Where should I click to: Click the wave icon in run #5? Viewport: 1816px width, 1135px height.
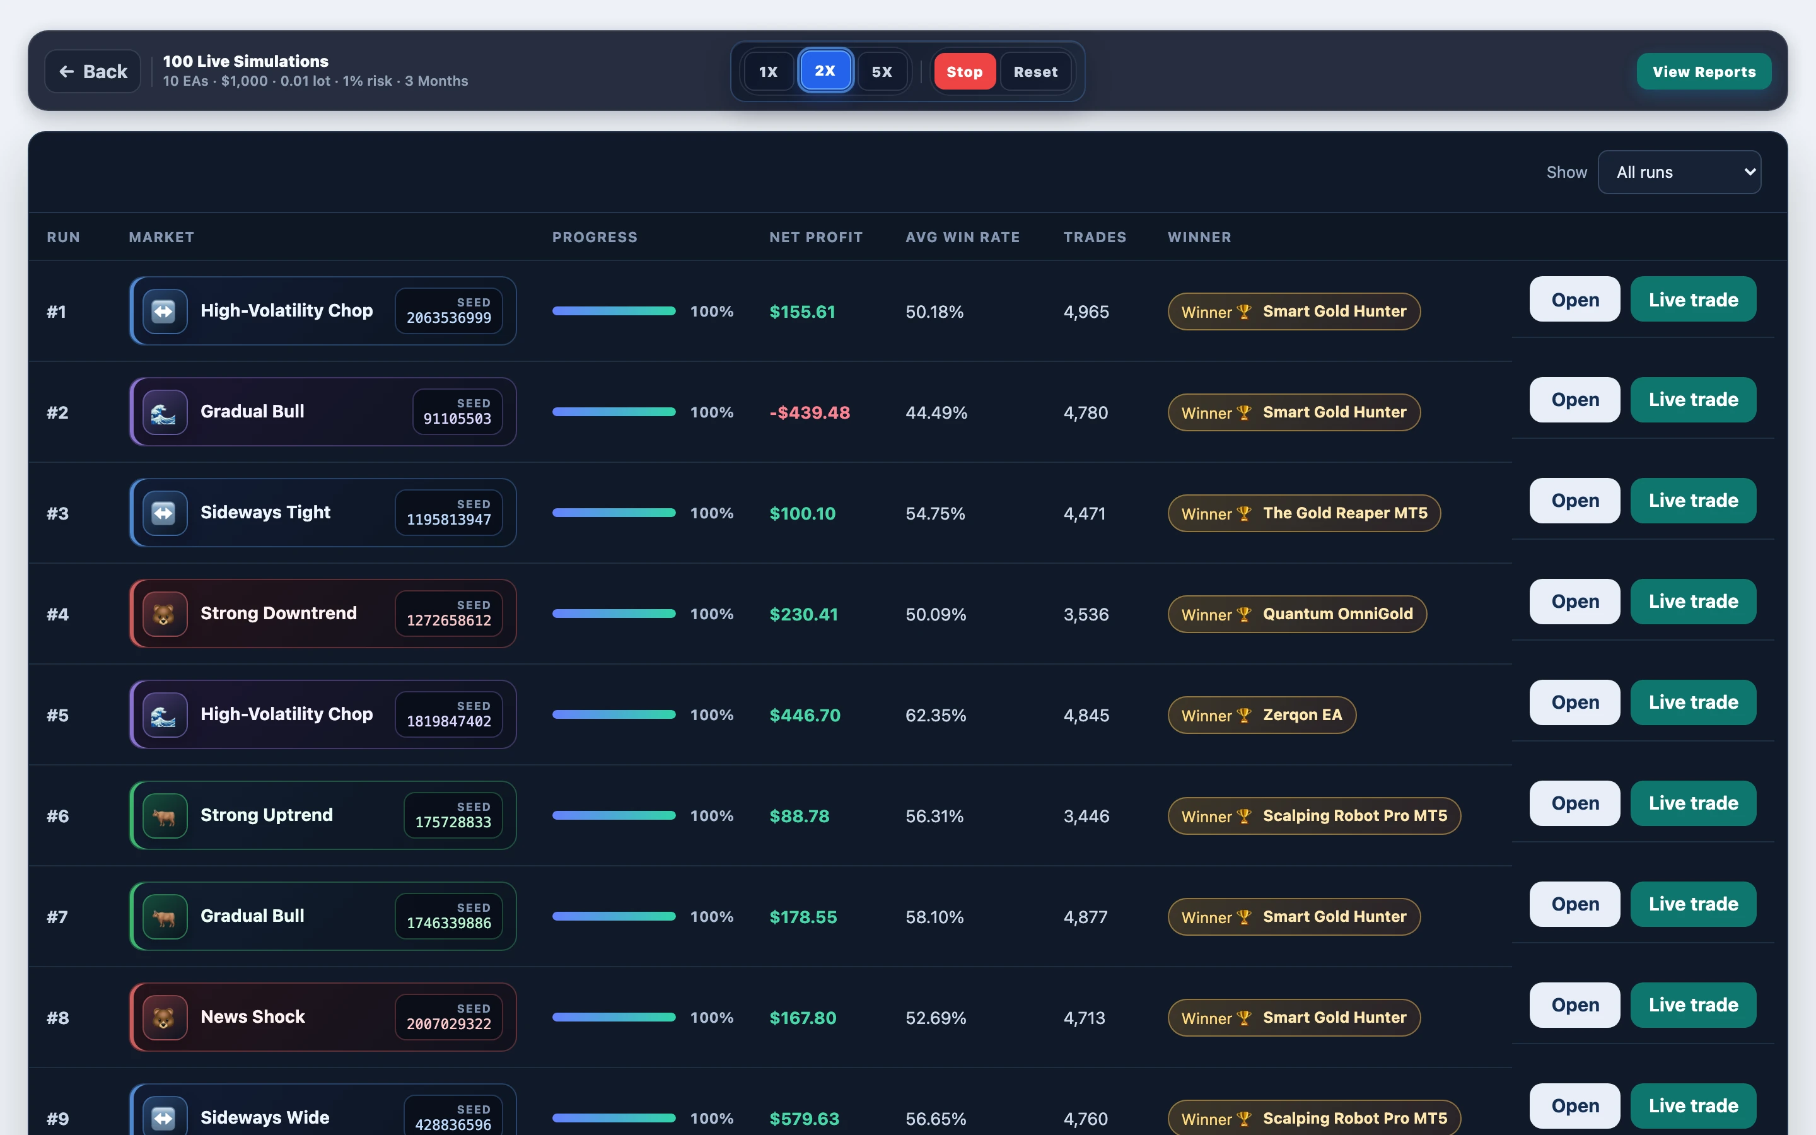(x=165, y=714)
